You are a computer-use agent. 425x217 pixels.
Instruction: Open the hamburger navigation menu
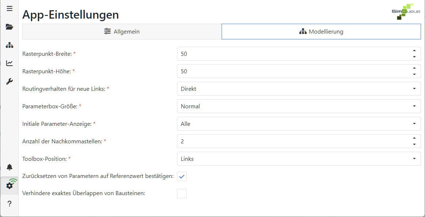9,8
